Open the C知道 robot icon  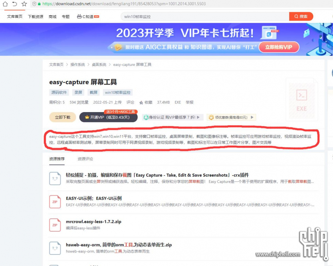point(79,16)
